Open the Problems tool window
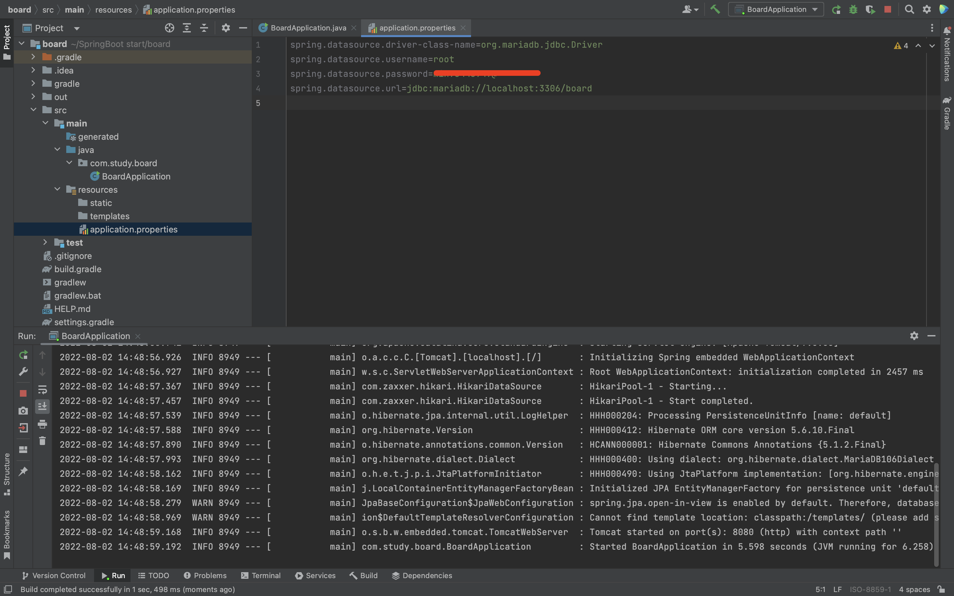The height and width of the screenshot is (596, 954). (x=205, y=575)
